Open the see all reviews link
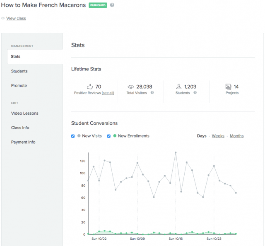Image resolution: width=265 pixels, height=246 pixels. [x=108, y=93]
